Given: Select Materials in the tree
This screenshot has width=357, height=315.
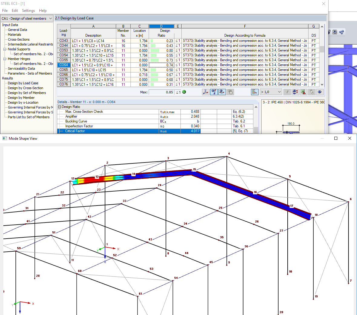Looking at the screenshot, I should pos(15,35).
